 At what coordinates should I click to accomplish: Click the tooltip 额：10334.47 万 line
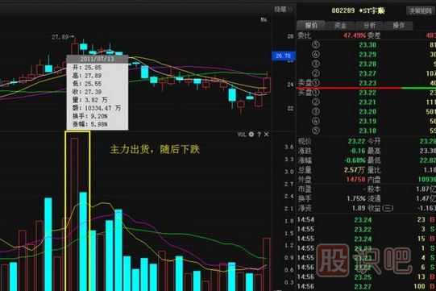[x=97, y=108]
